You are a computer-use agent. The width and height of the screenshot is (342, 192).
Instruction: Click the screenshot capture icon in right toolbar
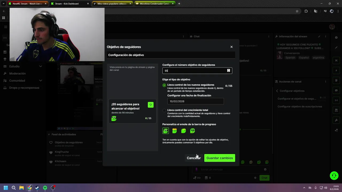point(336,61)
